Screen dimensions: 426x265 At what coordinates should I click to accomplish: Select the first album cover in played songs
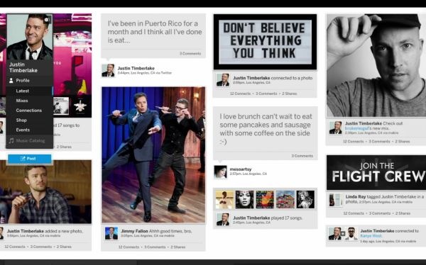[x=224, y=199]
